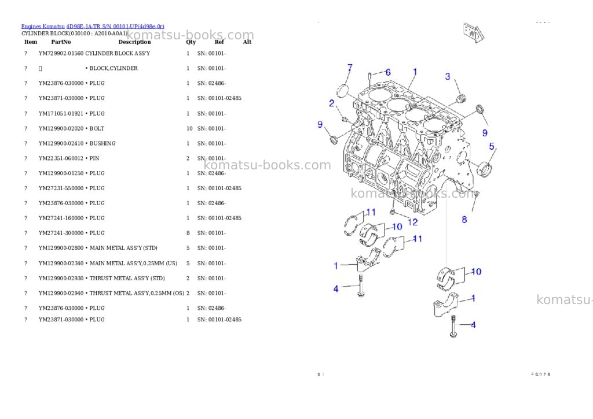This screenshot has height=419, width=593.
Task: Select callout number 5 in the diagram
Action: click(492, 146)
